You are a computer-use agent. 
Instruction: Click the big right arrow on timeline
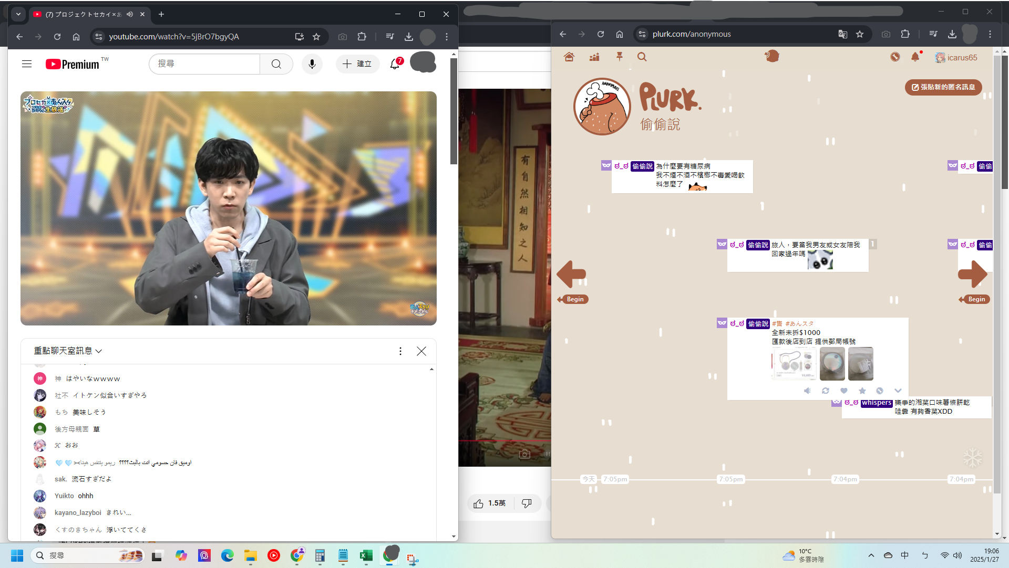click(x=973, y=274)
